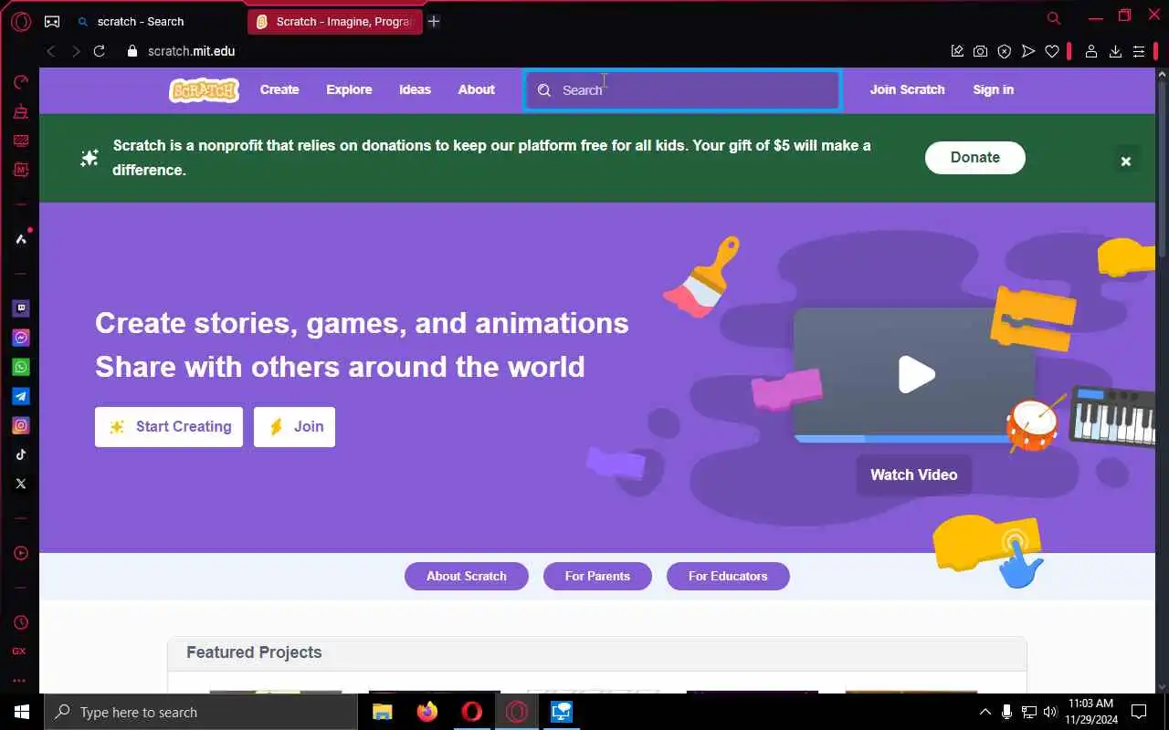
Task: Open Telegram in the sidebar
Action: click(x=21, y=396)
